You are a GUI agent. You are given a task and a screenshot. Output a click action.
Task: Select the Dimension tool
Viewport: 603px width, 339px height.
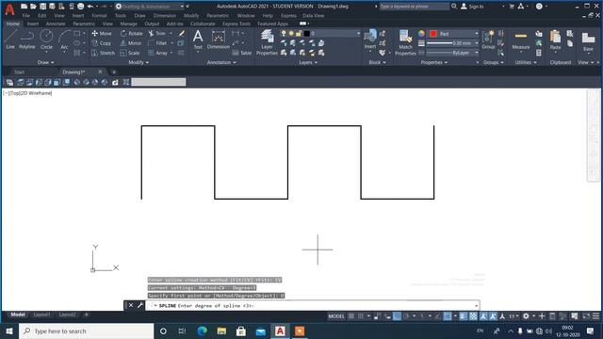(218, 40)
